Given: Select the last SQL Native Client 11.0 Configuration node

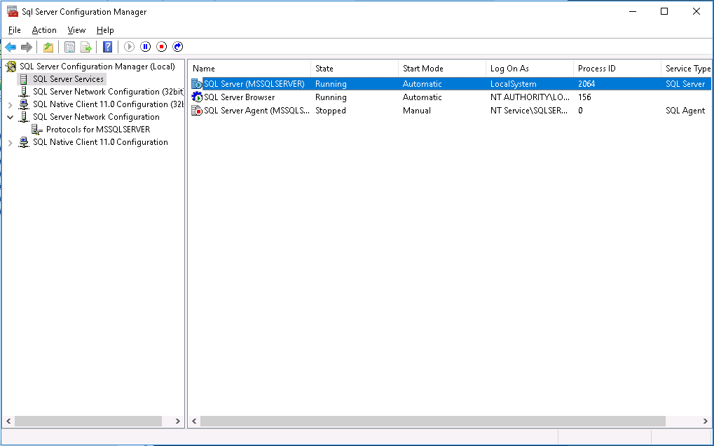Looking at the screenshot, I should (100, 142).
